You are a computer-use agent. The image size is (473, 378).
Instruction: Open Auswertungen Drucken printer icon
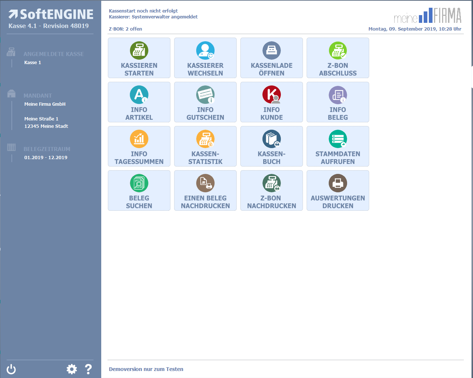[338, 183]
